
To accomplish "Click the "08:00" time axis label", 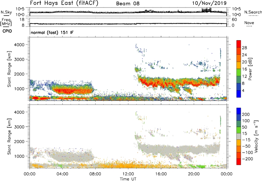I will (x=95, y=174).
